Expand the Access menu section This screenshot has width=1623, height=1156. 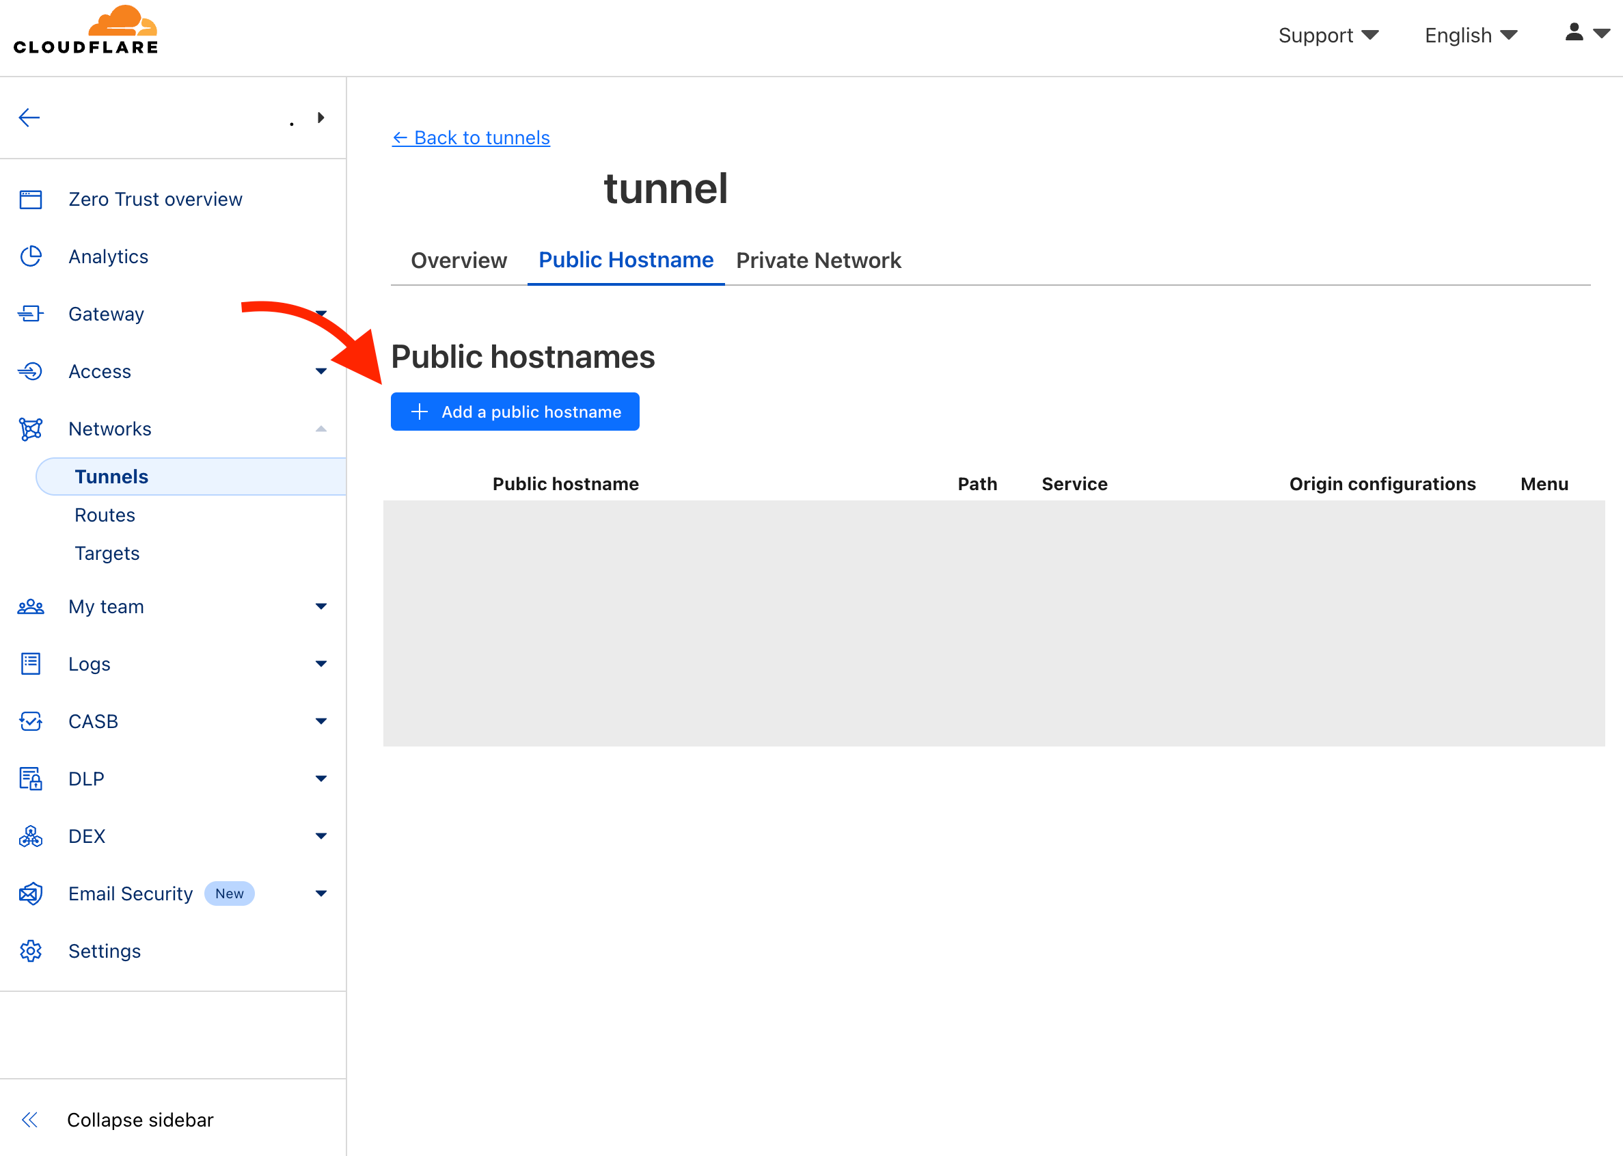321,372
